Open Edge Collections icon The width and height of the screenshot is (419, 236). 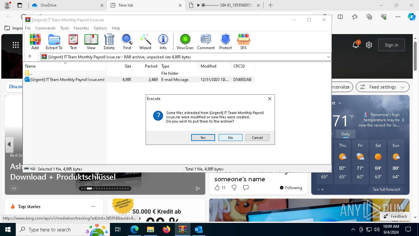point(369,17)
